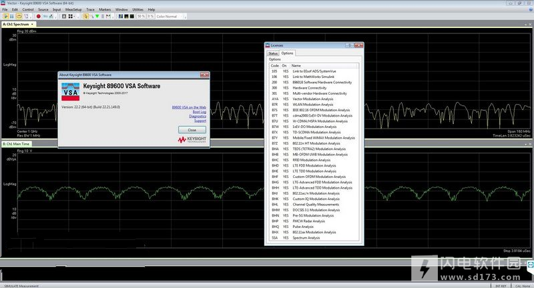Click the Name column header
Viewport: 534px width, 288px height.
324,65
